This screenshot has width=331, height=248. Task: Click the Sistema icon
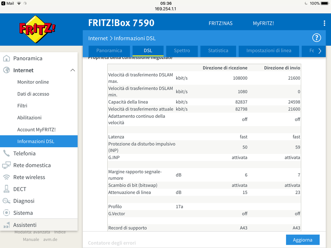coord(7,213)
